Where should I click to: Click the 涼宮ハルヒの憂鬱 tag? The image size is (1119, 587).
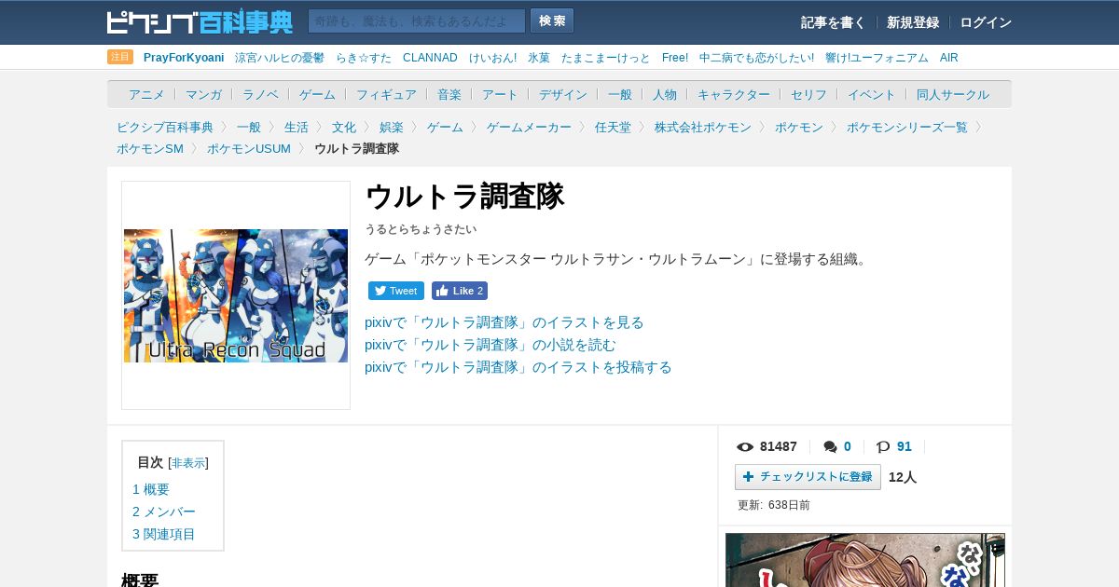click(x=280, y=58)
